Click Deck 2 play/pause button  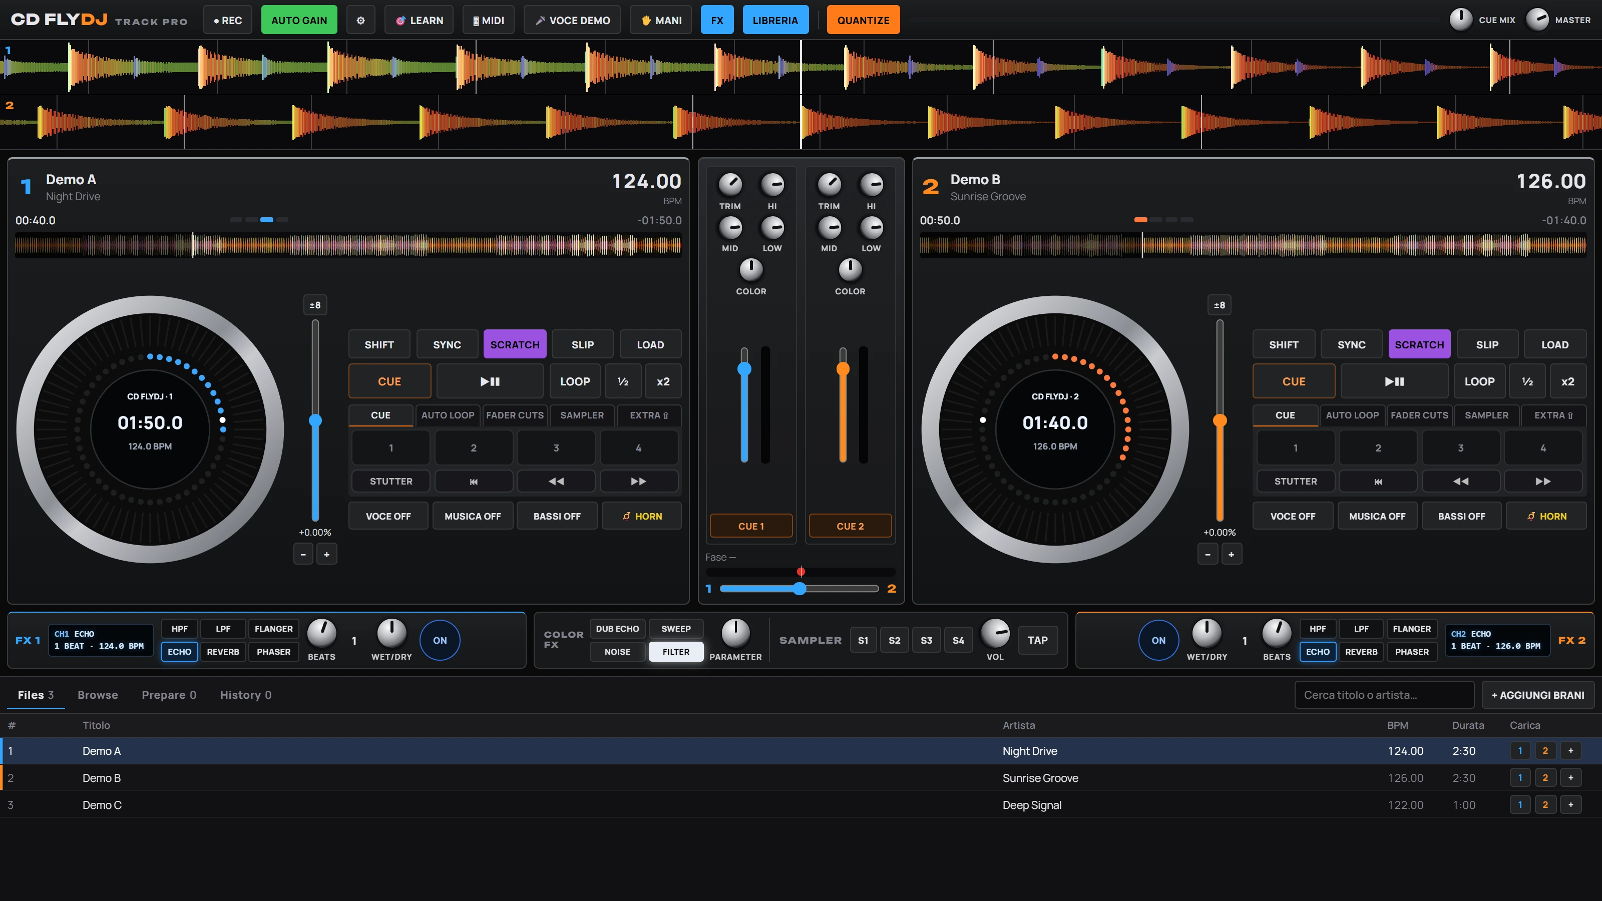pyautogui.click(x=1394, y=381)
